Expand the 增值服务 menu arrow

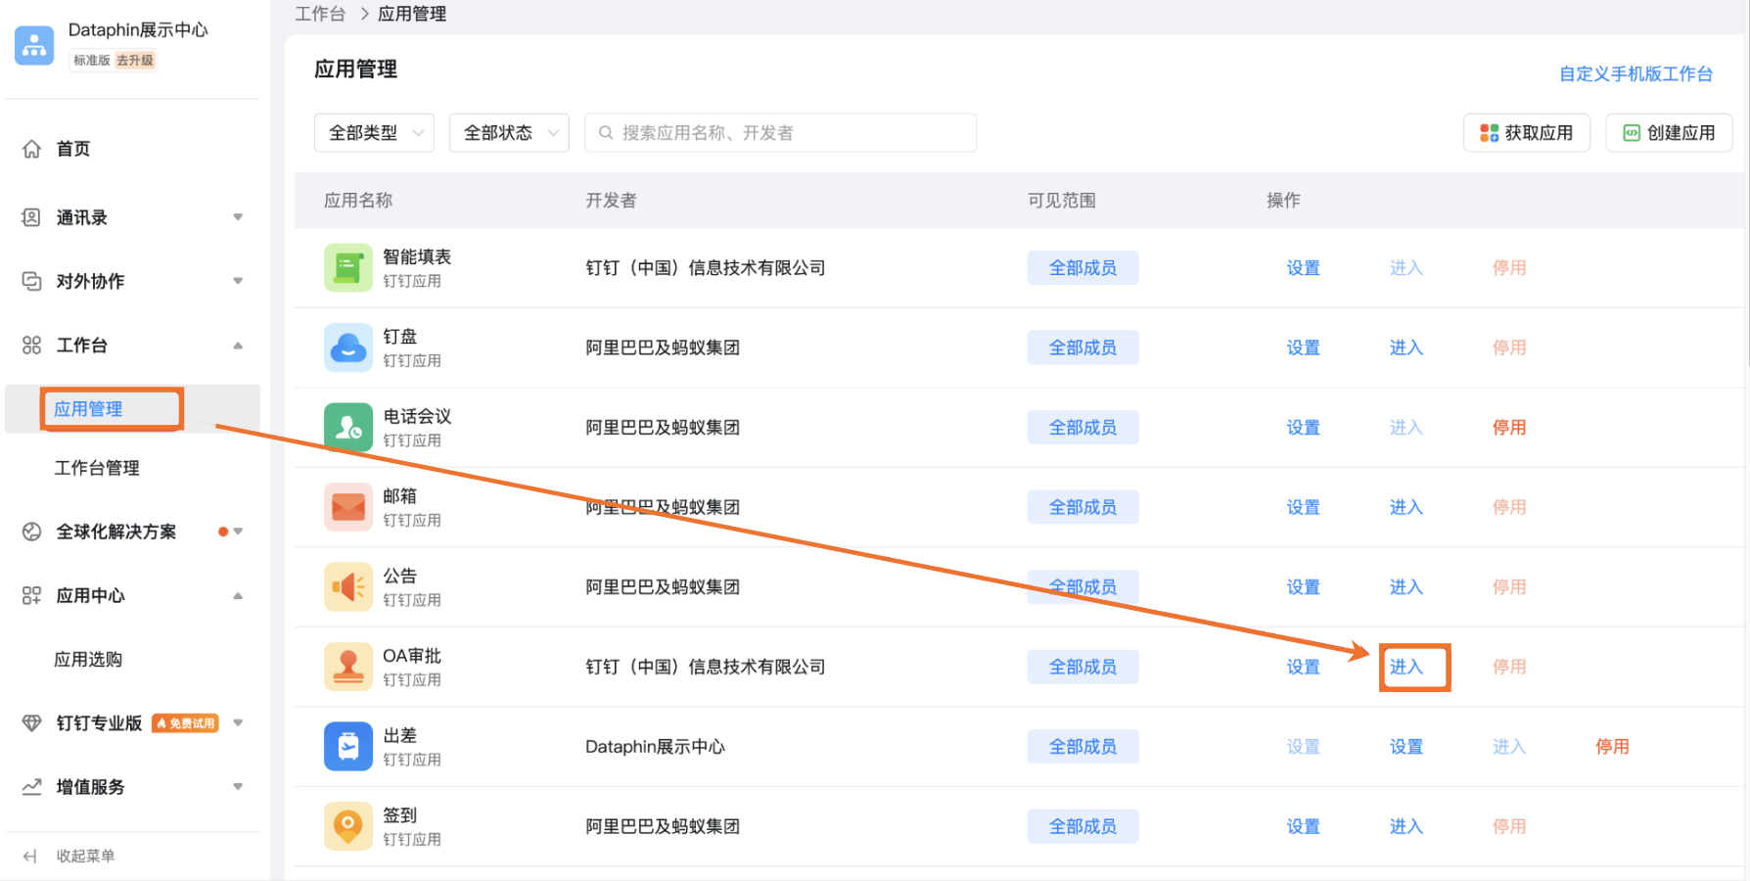[x=238, y=787]
